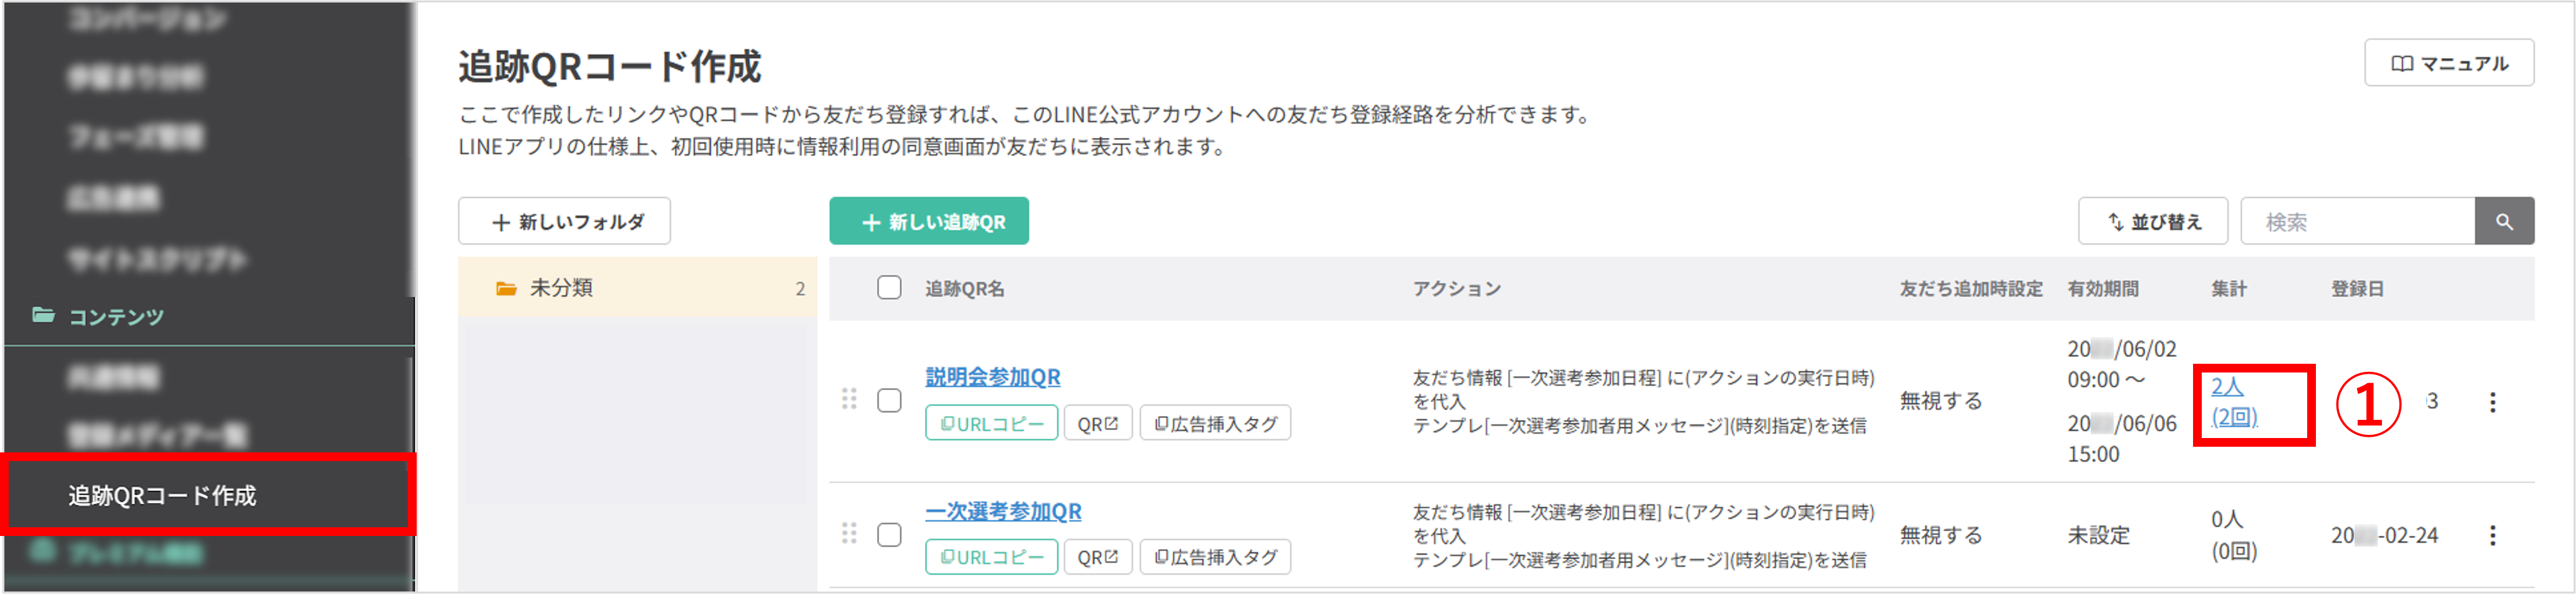The height and width of the screenshot is (594, 2576).
Task: Open the kebab menu on the 説明会参加QR row
Action: click(x=2492, y=402)
